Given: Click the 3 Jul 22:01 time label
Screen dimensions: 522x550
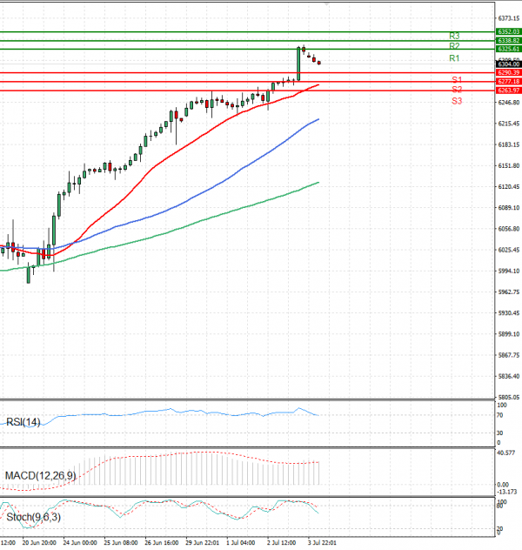Looking at the screenshot, I should [x=322, y=543].
